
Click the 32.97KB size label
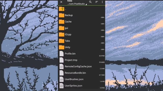pyautogui.click(x=102, y=56)
